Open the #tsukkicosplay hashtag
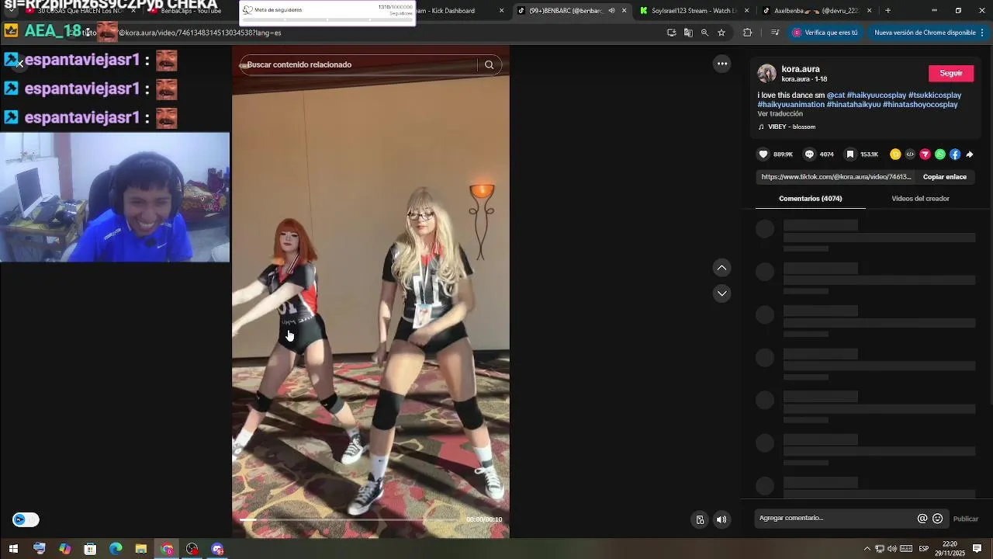Viewport: 993px width, 559px height. pyautogui.click(x=934, y=95)
